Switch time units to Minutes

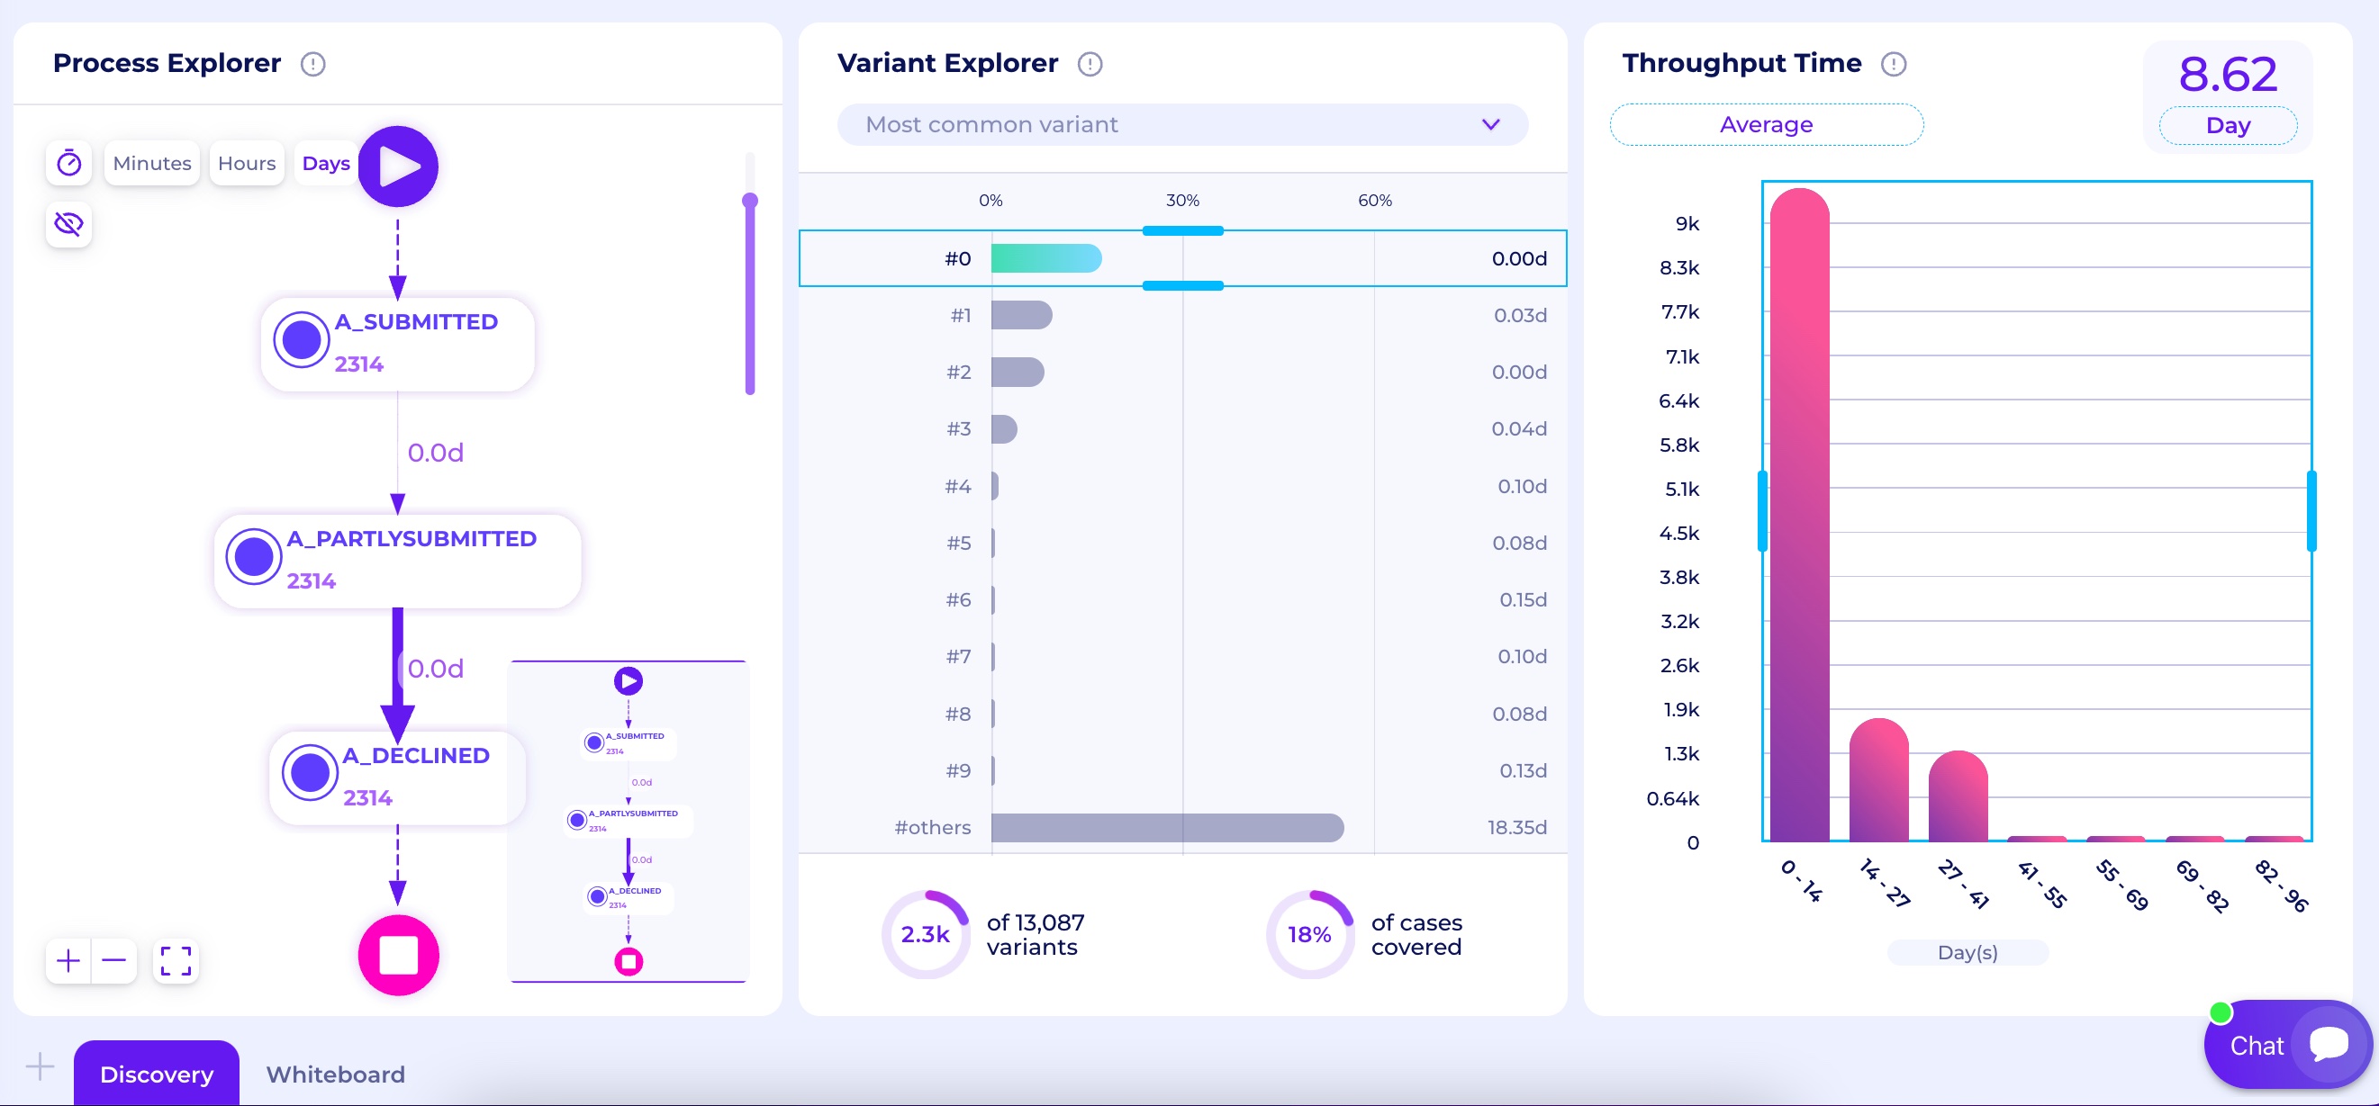[151, 163]
